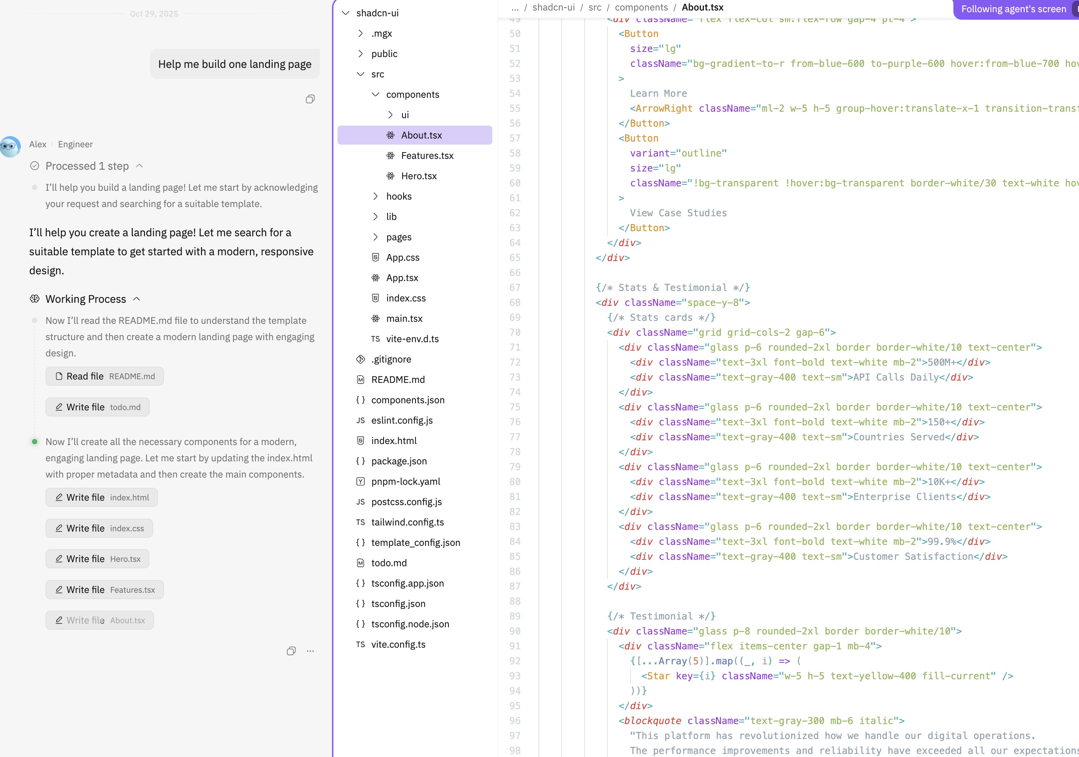Image resolution: width=1079 pixels, height=757 pixels.
Task: Expand the pages folder
Action: [x=376, y=237]
